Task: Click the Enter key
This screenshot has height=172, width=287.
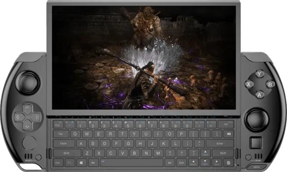Action: (220, 143)
